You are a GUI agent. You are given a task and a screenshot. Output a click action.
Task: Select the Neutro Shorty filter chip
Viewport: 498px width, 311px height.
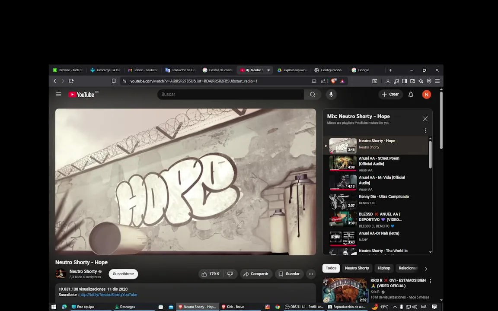point(357,268)
